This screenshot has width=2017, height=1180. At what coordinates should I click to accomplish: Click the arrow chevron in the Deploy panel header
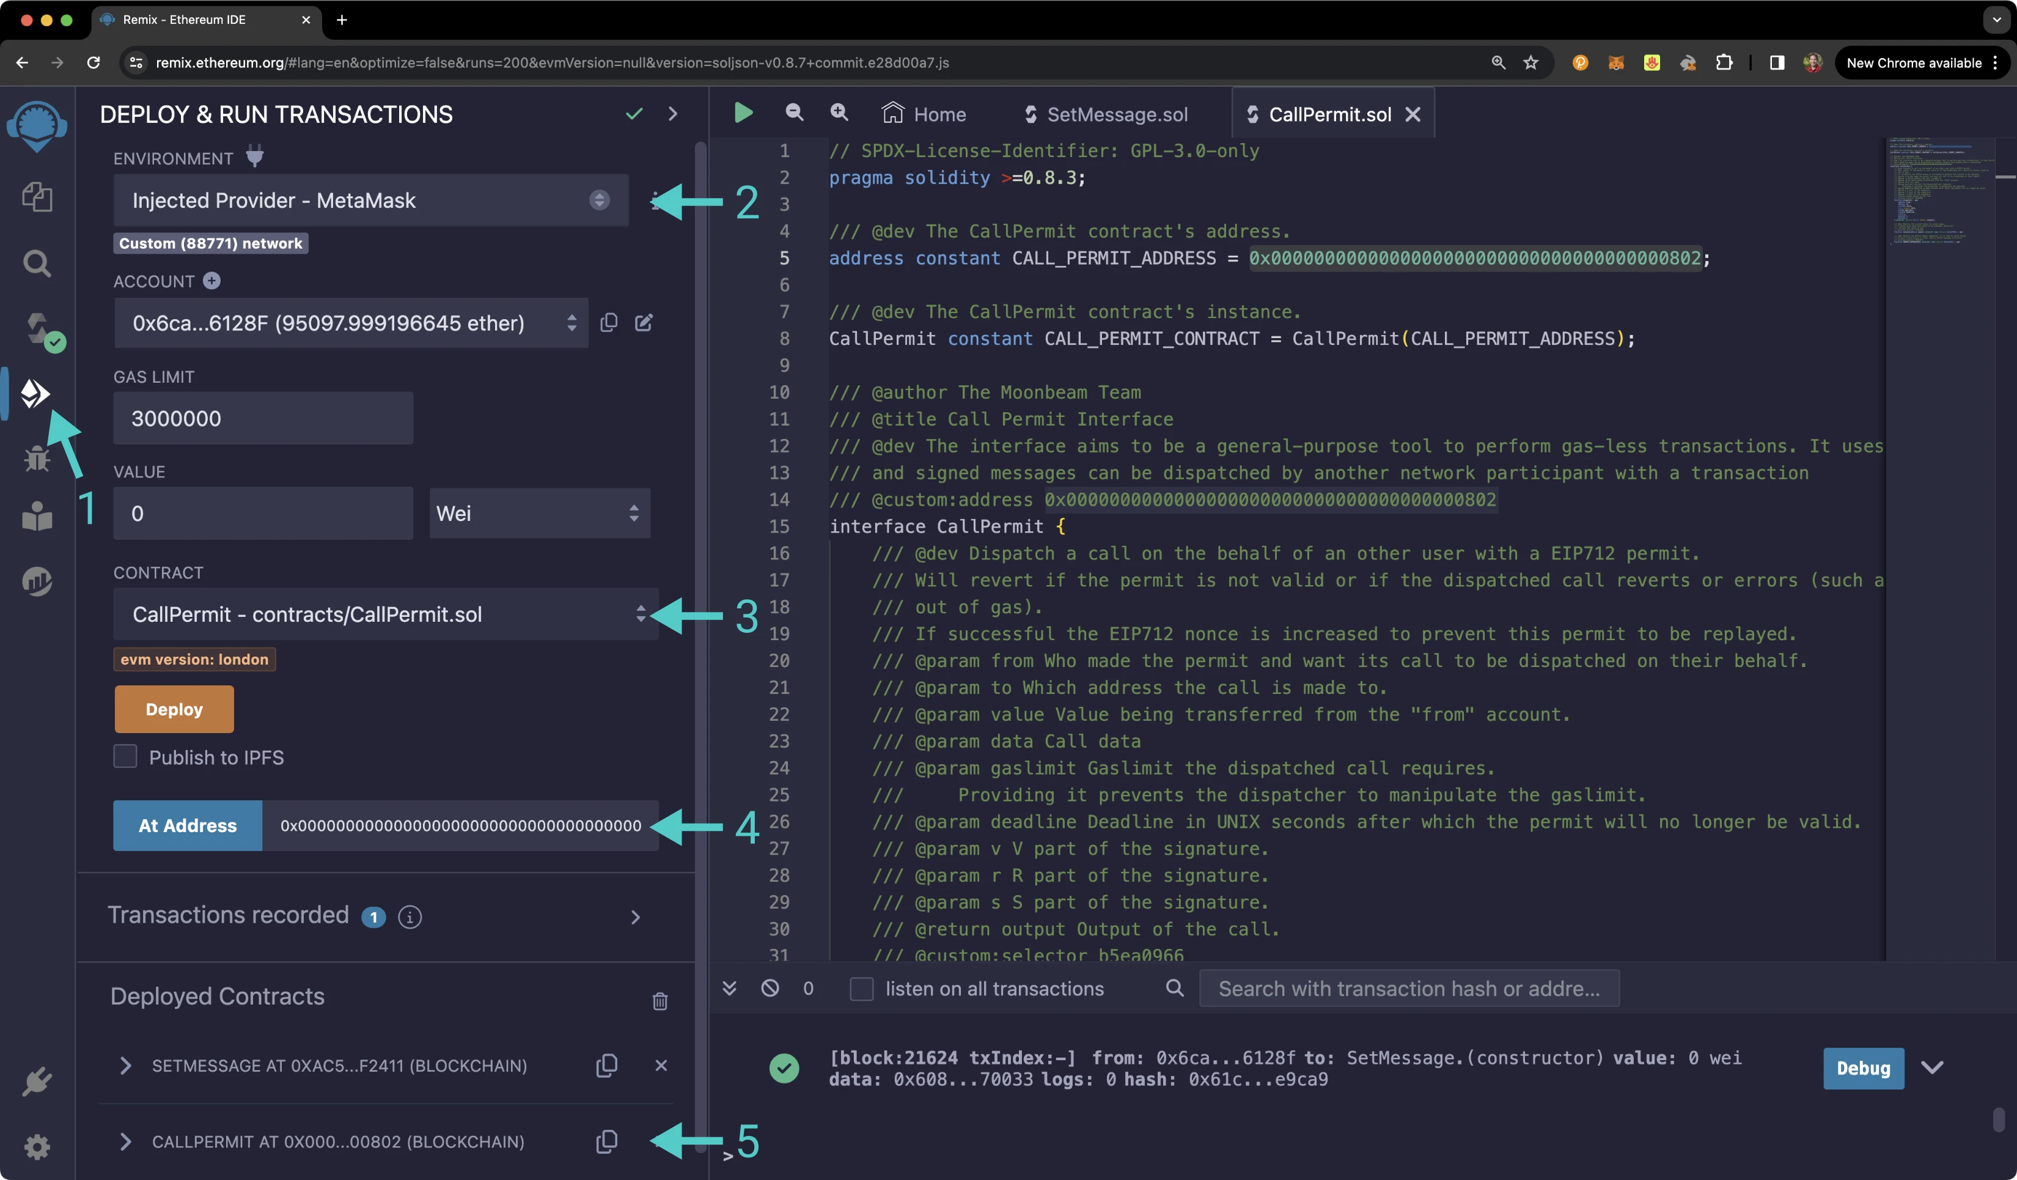[x=672, y=114]
